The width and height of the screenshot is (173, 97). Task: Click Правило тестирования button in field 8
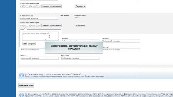51,26
